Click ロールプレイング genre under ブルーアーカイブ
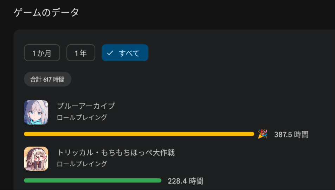The image size is (335, 190). pos(82,118)
